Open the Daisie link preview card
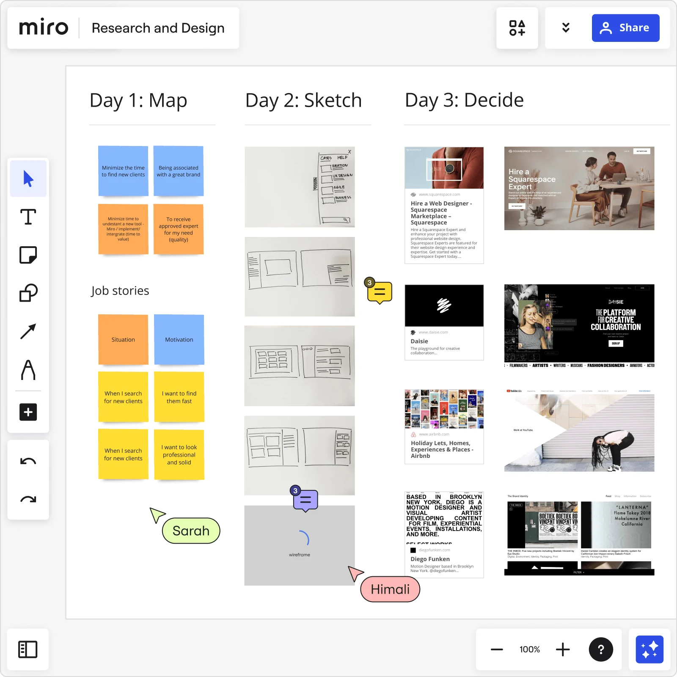Image resolution: width=677 pixels, height=677 pixels. [444, 322]
